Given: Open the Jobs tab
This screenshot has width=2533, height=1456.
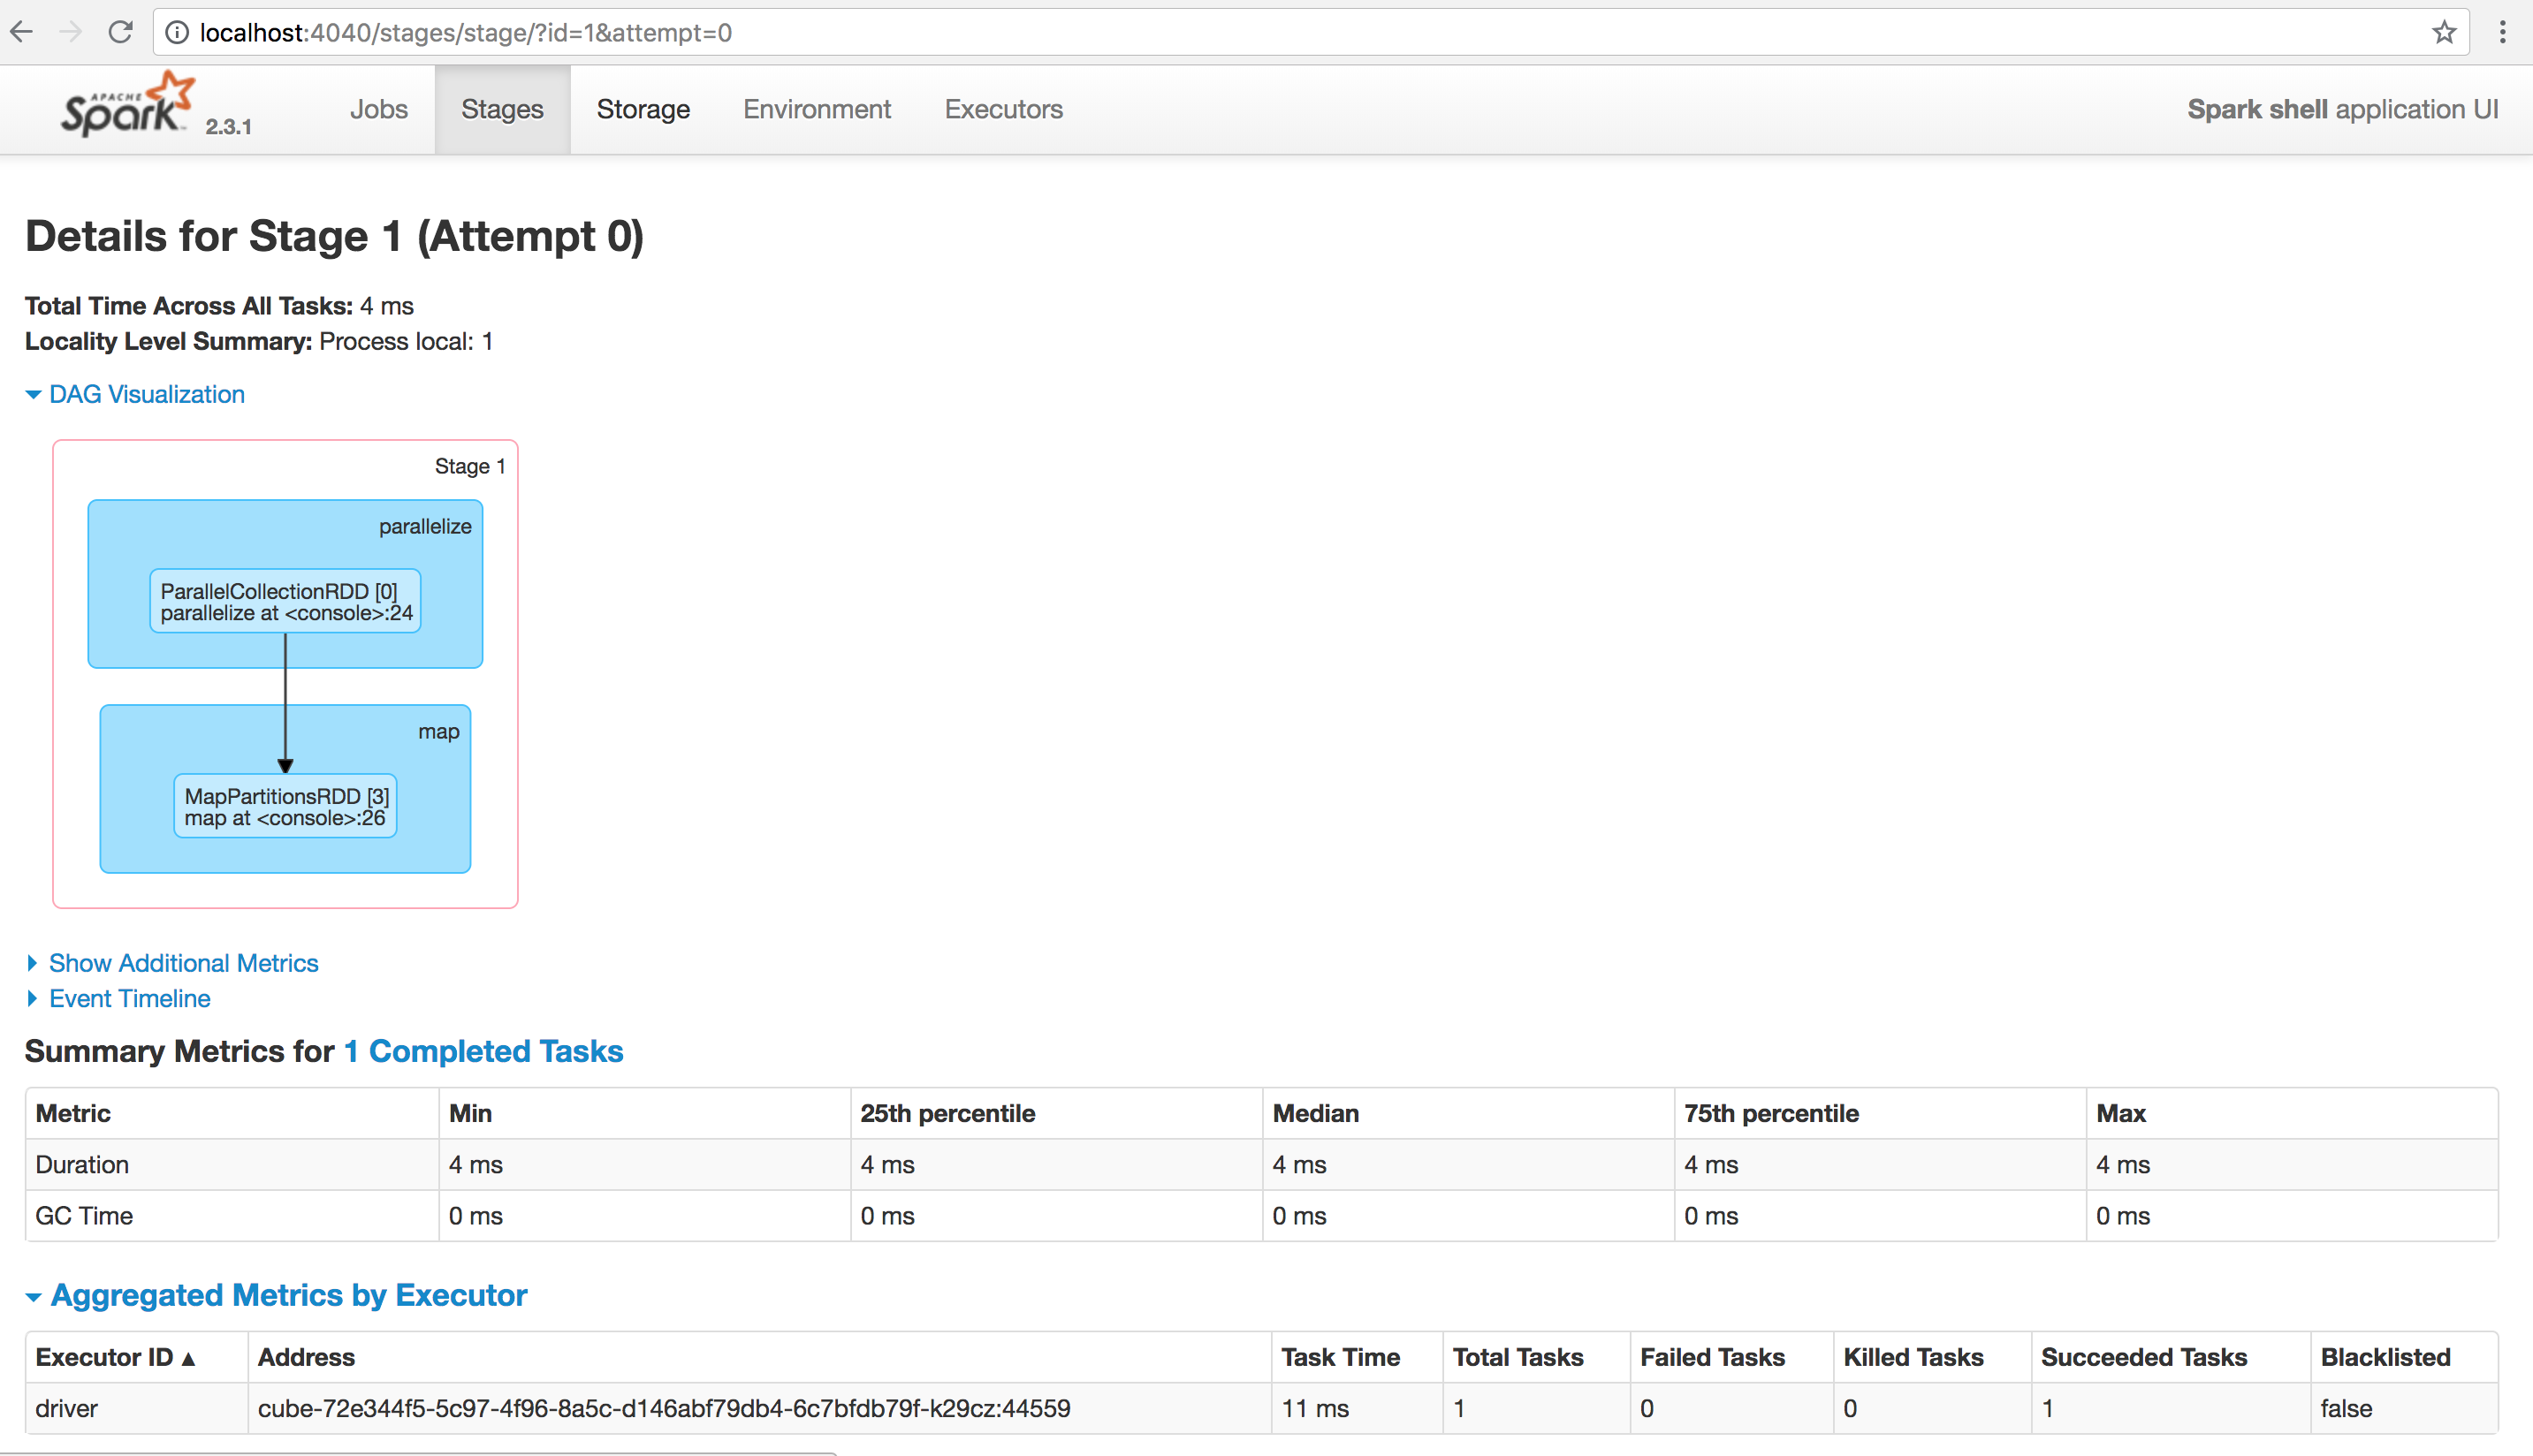Looking at the screenshot, I should [378, 109].
